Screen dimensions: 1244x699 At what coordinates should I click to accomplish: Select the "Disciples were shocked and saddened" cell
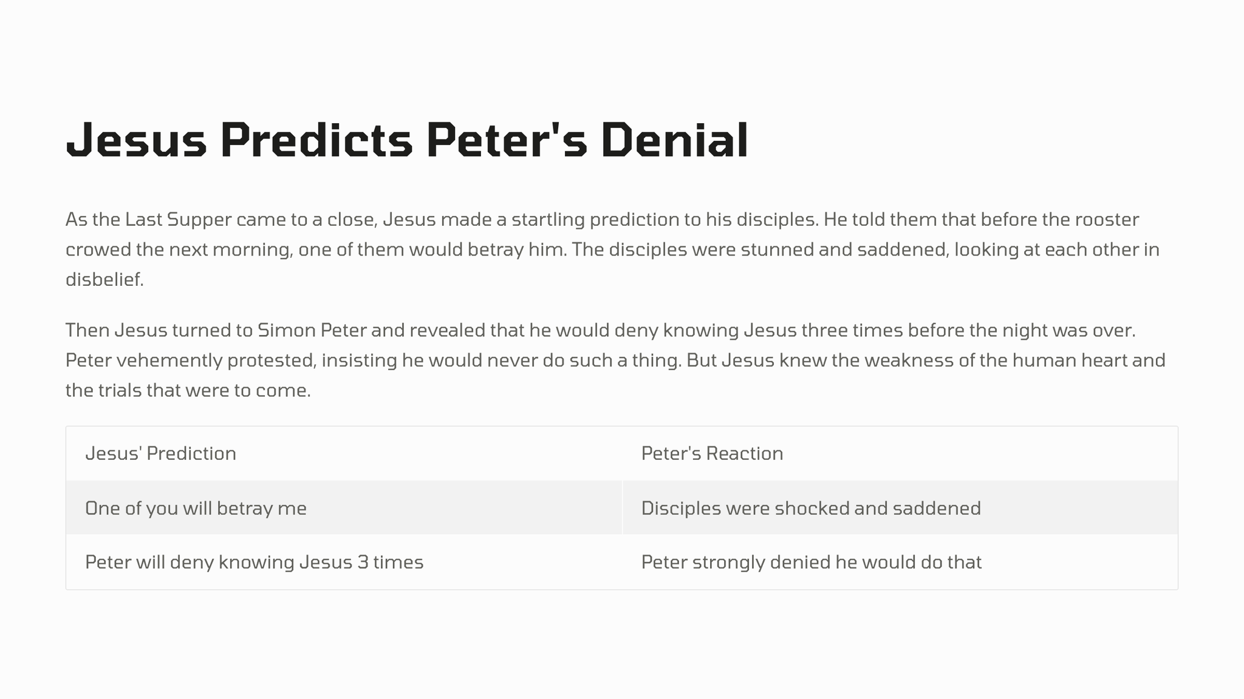click(x=811, y=508)
